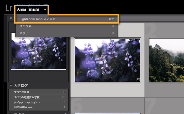Click the Anna Tinashi name label

click(28, 9)
